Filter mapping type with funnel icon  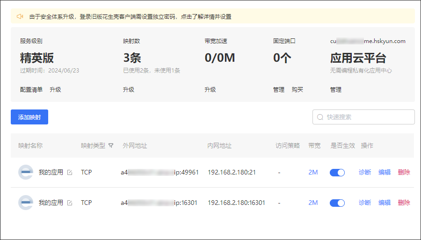(x=111, y=145)
